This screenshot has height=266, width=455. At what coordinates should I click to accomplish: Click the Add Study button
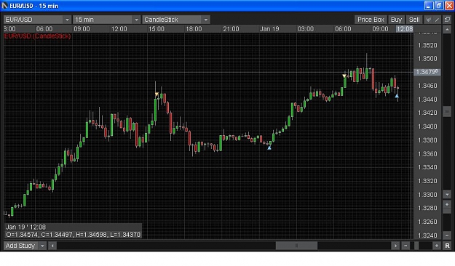click(21, 246)
